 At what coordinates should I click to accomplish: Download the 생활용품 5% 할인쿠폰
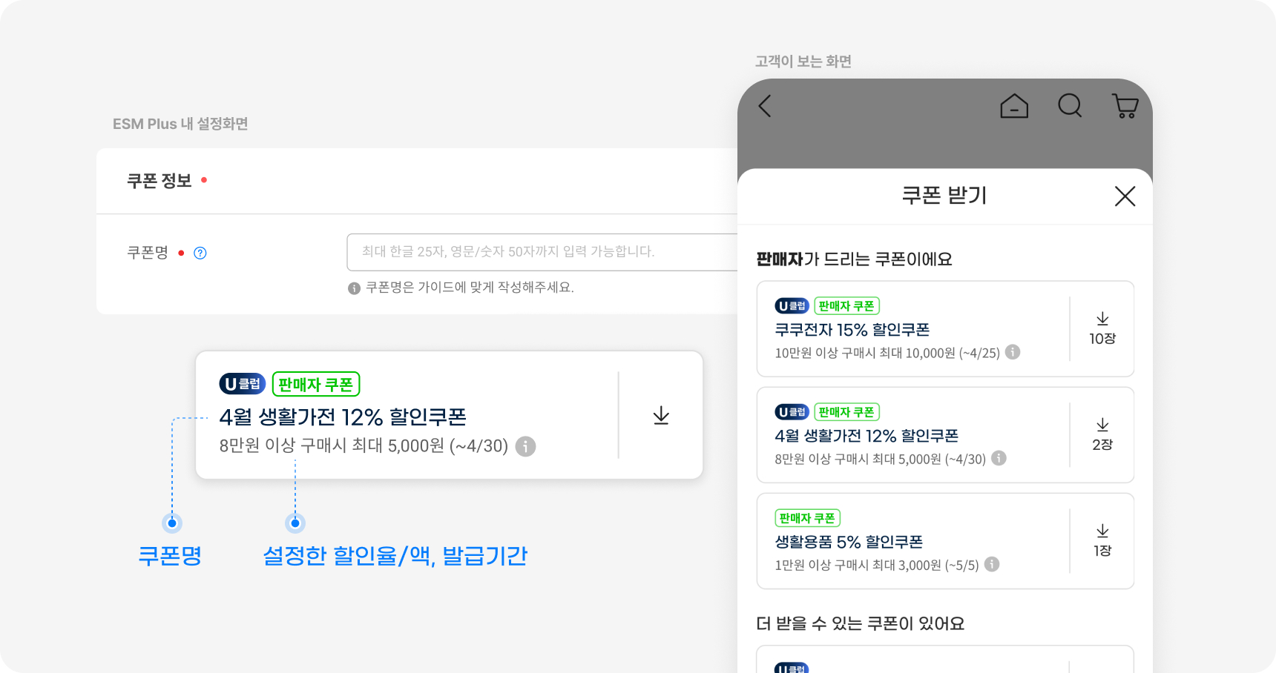click(1102, 540)
